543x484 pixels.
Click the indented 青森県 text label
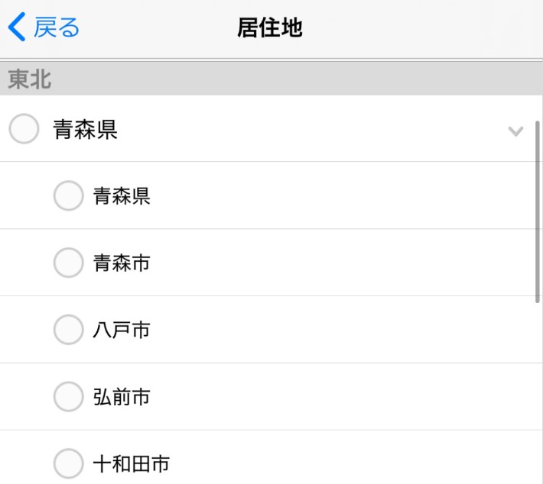click(x=121, y=196)
